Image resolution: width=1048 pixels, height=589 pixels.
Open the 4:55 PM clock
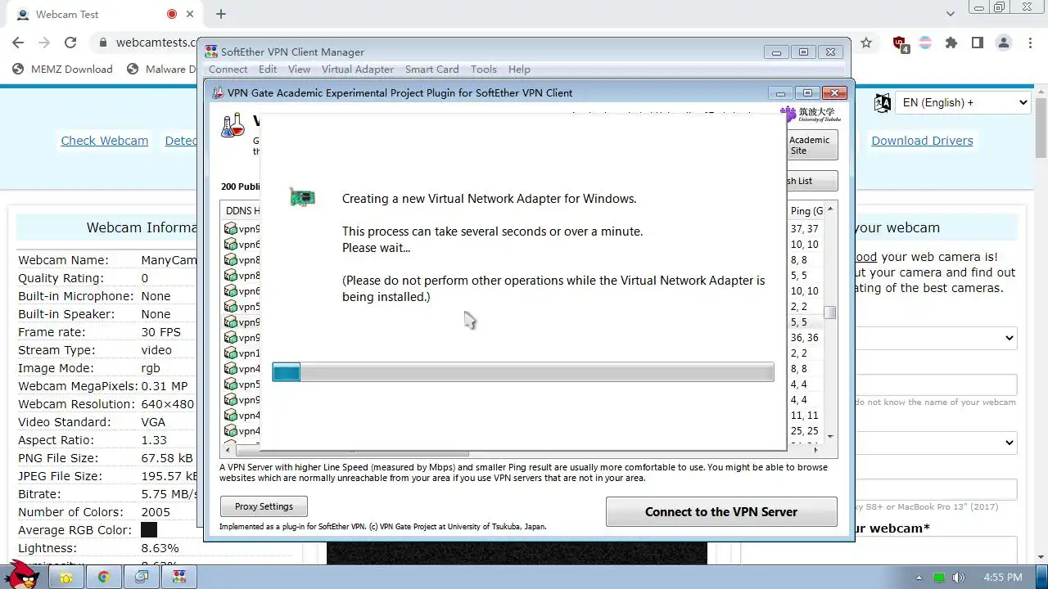pos(1003,578)
